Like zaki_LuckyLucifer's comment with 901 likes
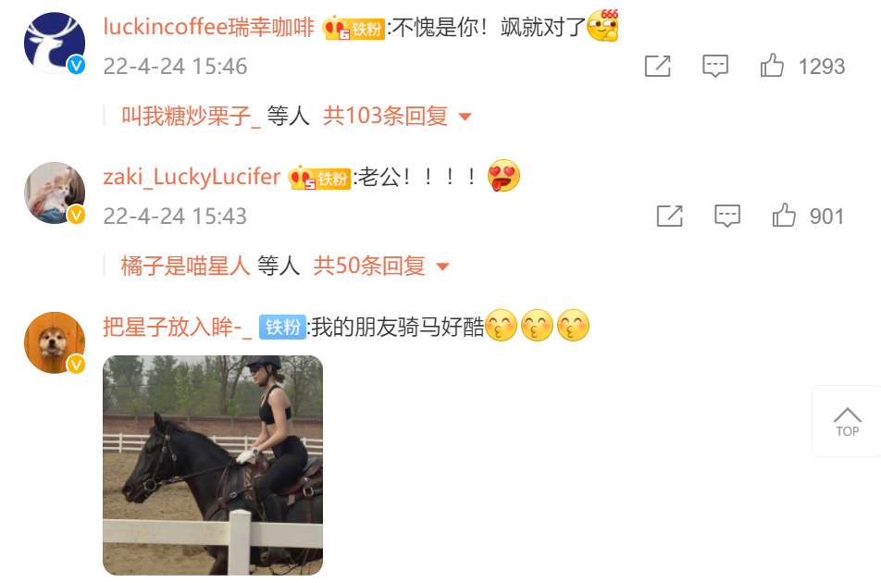The image size is (881, 583). point(784,215)
